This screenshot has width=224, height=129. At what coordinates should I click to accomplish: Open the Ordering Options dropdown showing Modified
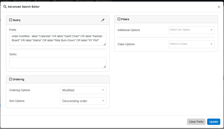click(x=83, y=90)
